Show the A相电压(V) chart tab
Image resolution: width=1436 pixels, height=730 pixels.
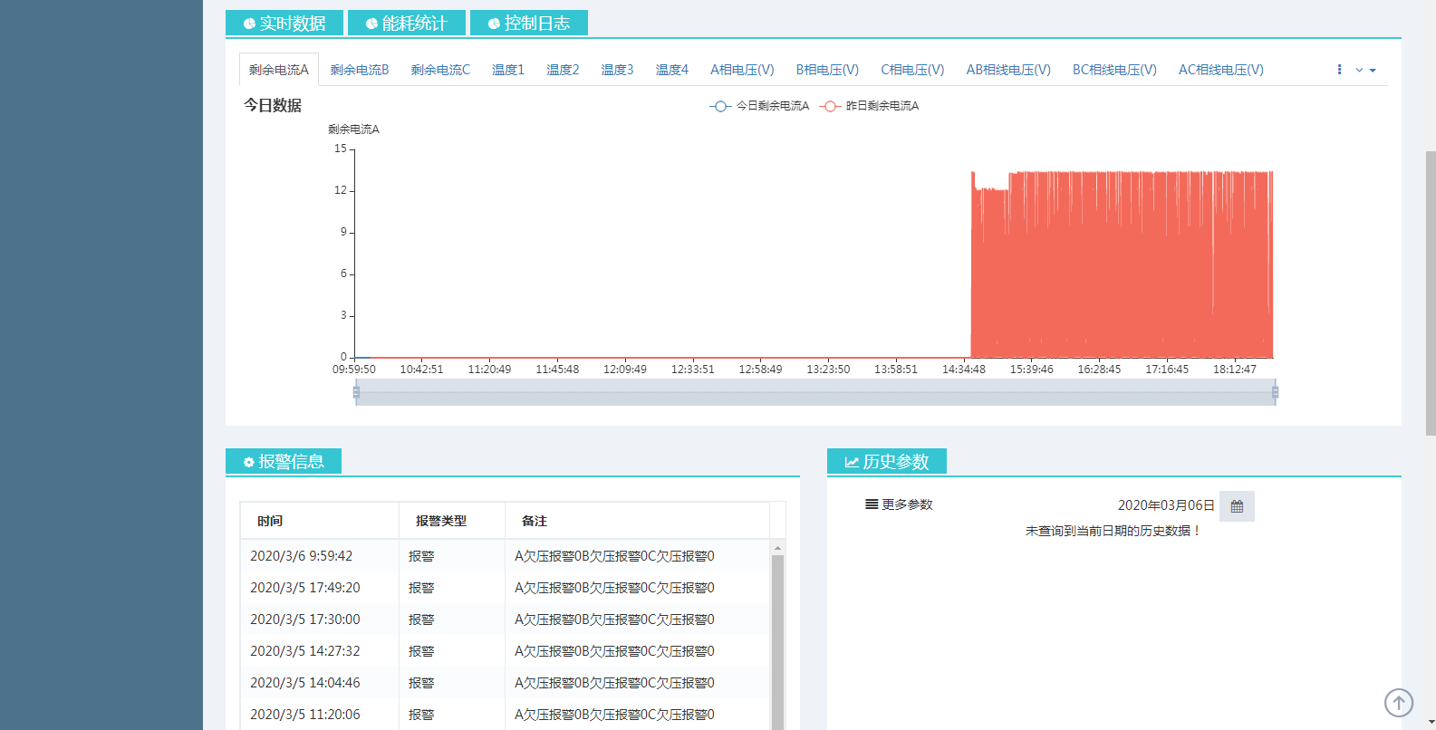point(742,70)
